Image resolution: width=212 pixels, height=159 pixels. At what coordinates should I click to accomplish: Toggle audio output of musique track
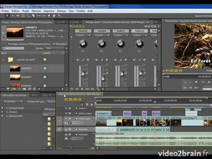click(x=66, y=134)
